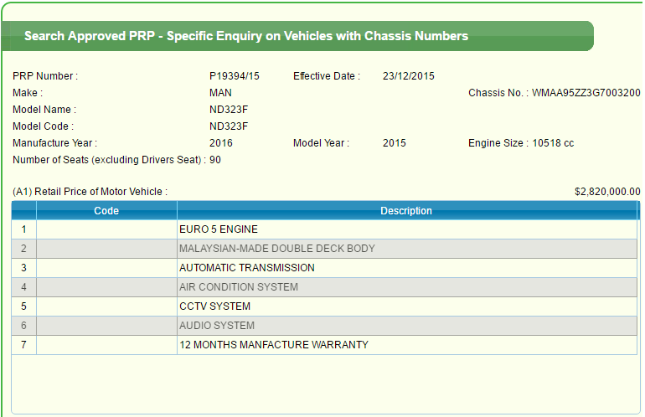Click the Code column header
This screenshot has height=417, width=645.
coord(106,210)
